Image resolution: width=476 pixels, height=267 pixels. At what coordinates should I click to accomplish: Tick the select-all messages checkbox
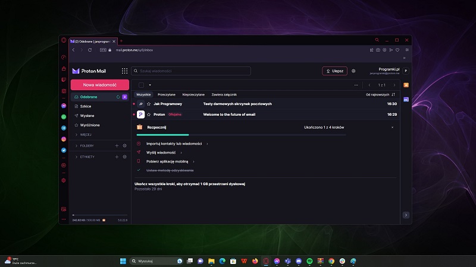(x=141, y=85)
